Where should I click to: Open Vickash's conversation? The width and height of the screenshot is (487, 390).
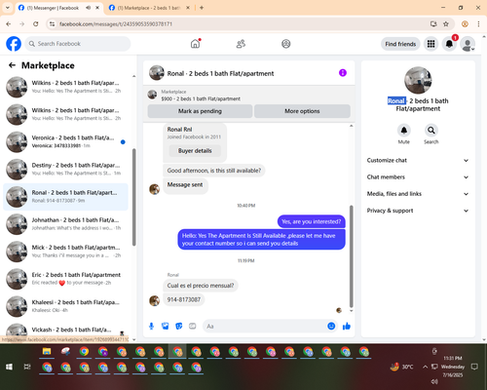click(x=66, y=330)
